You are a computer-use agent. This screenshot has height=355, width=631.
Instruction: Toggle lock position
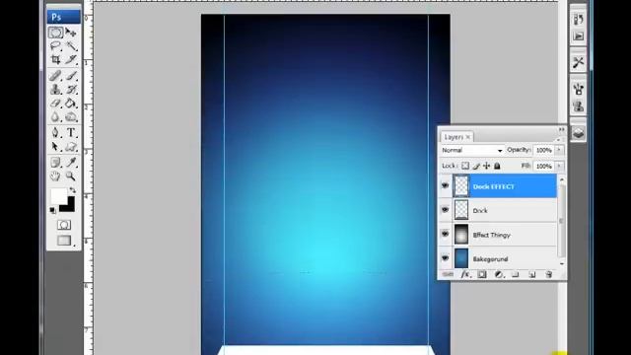486,166
